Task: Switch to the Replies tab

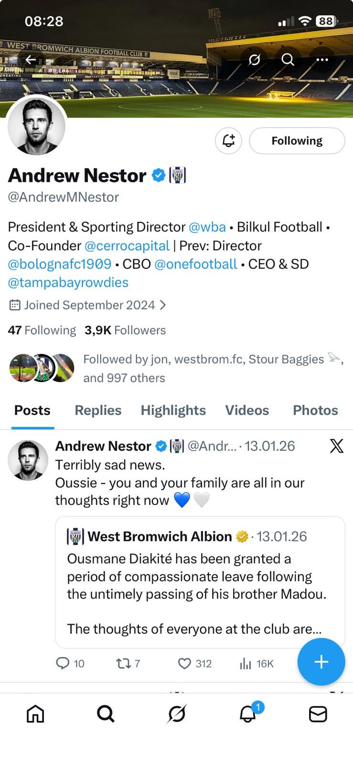Action: tap(98, 410)
